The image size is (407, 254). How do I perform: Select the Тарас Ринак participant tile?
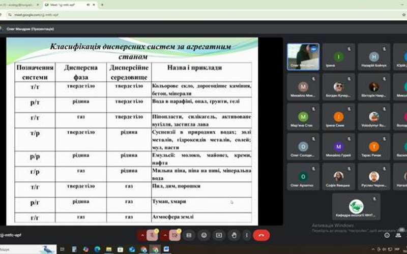(x=374, y=146)
